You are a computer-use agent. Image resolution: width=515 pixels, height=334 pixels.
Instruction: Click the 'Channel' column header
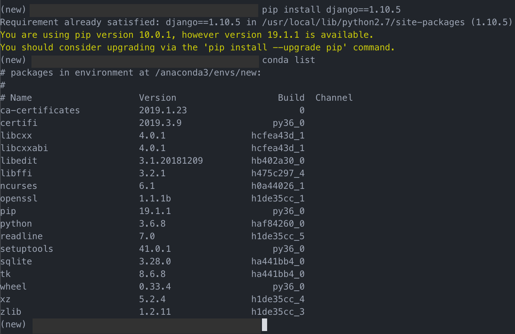(x=334, y=98)
